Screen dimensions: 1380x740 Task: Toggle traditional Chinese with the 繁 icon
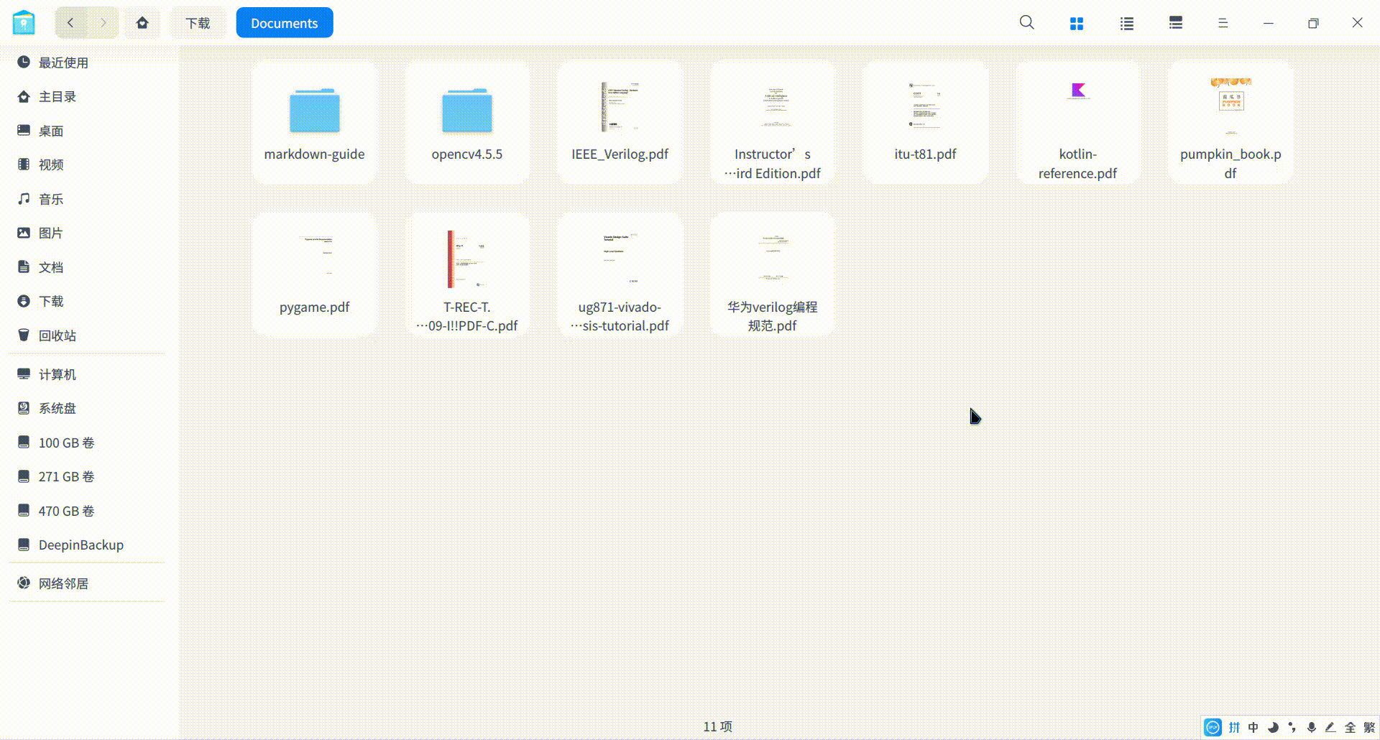(x=1368, y=728)
